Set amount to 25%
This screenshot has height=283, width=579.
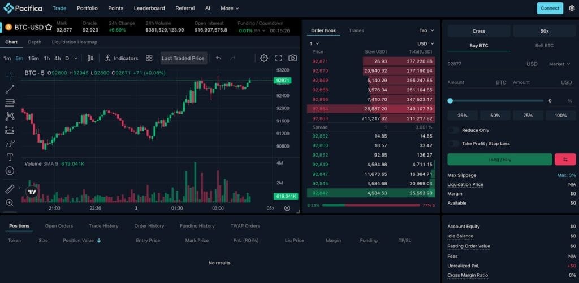pyautogui.click(x=463, y=116)
